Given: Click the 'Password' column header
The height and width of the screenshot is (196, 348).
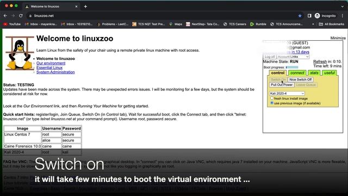Looking at the screenshot, I should 71,128.
